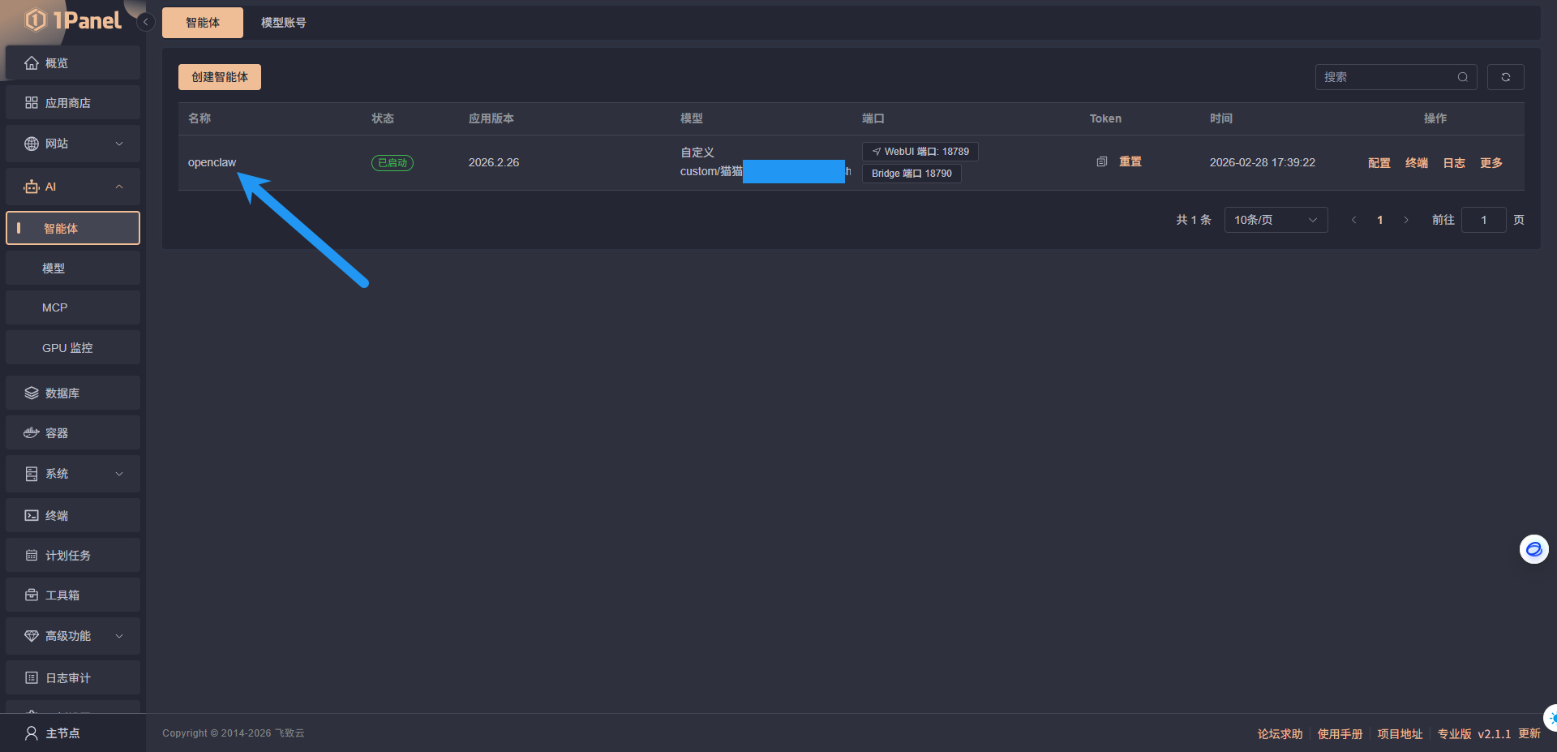This screenshot has width=1557, height=752.
Task: Click the search magnifier icon
Action: click(x=1462, y=77)
